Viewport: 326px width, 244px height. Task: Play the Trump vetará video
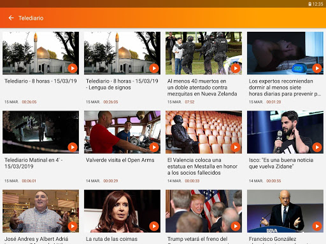(236, 226)
